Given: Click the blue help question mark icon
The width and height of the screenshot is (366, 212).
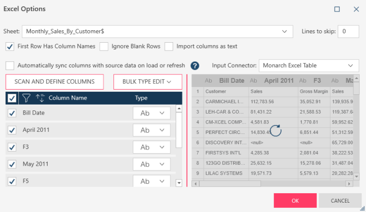Looking at the screenshot, I should click(195, 66).
